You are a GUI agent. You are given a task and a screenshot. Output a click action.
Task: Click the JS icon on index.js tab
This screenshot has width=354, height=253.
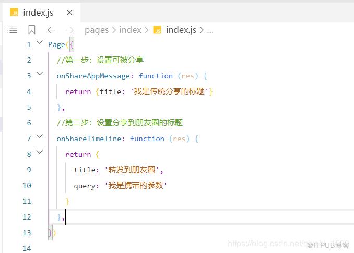[14, 13]
